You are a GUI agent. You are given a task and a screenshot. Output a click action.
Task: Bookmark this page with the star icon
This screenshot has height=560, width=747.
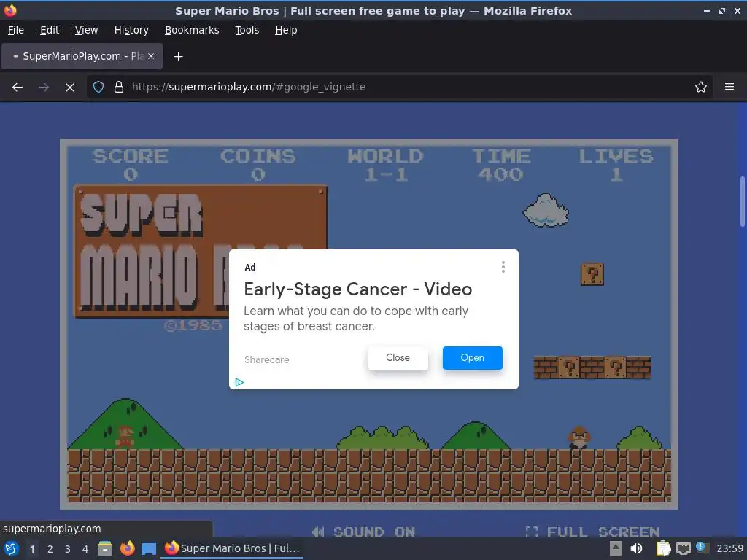701,87
